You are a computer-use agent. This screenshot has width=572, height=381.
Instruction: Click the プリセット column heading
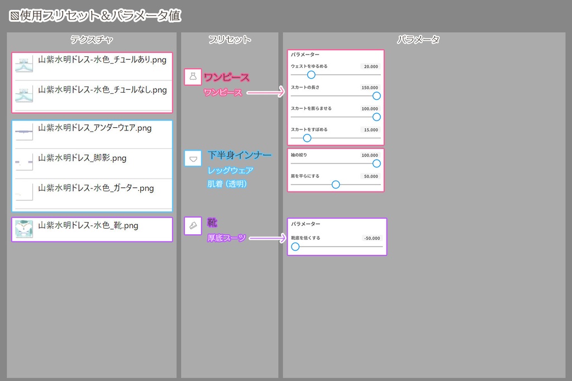230,40
